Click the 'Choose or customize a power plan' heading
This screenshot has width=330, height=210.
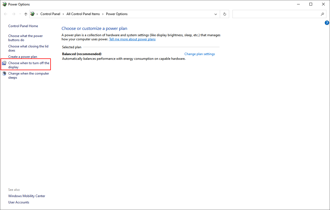pos(94,29)
